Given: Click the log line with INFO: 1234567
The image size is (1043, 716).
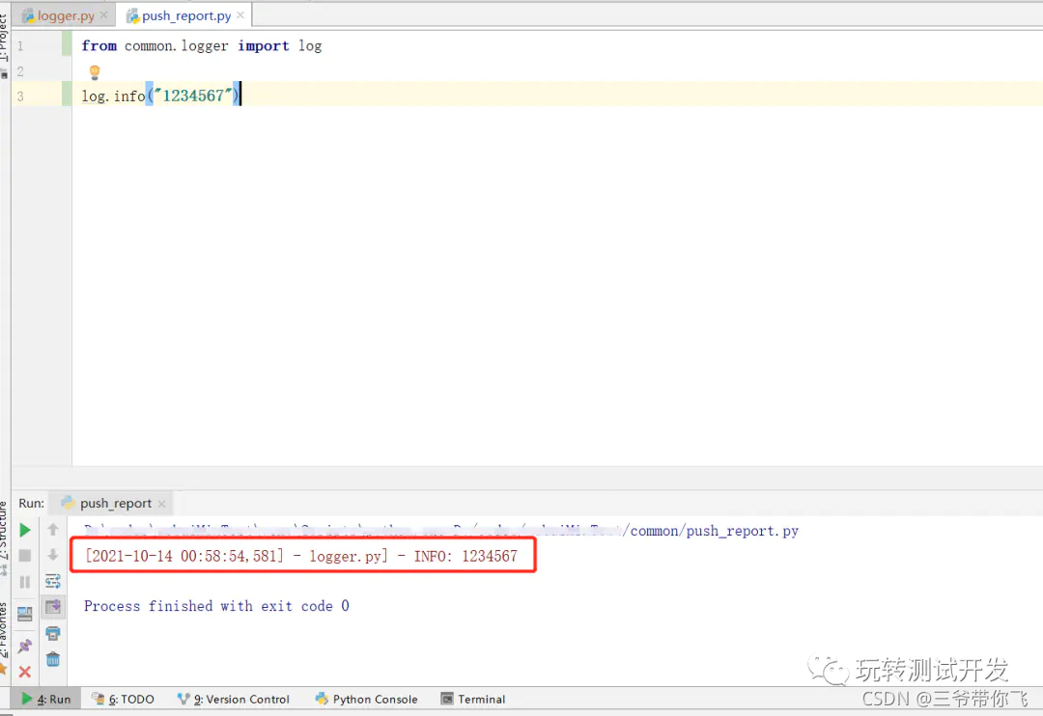Looking at the screenshot, I should [301, 556].
